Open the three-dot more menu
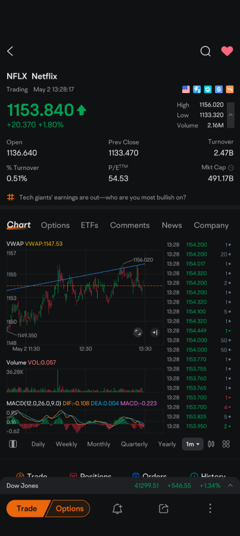Image resolution: width=240 pixels, height=536 pixels. coord(210,509)
